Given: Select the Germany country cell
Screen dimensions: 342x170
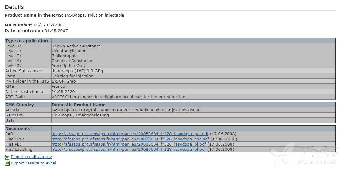Looking at the screenshot, I should [14, 115].
